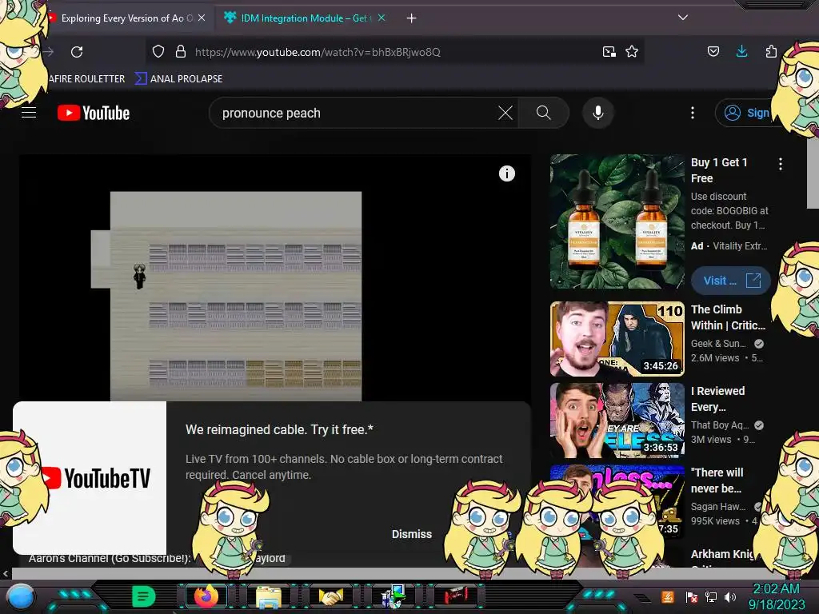Viewport: 819px width, 614px height.
Task: Open I Reviewed Every... title link
Action: 717,399
